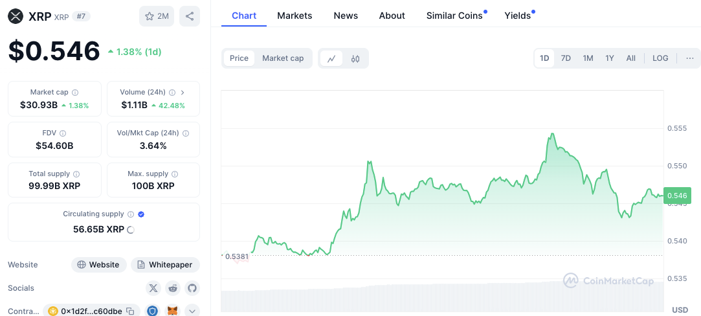This screenshot has height=316, width=701.
Task: Switch to the Similar Coins tab
Action: pyautogui.click(x=454, y=16)
